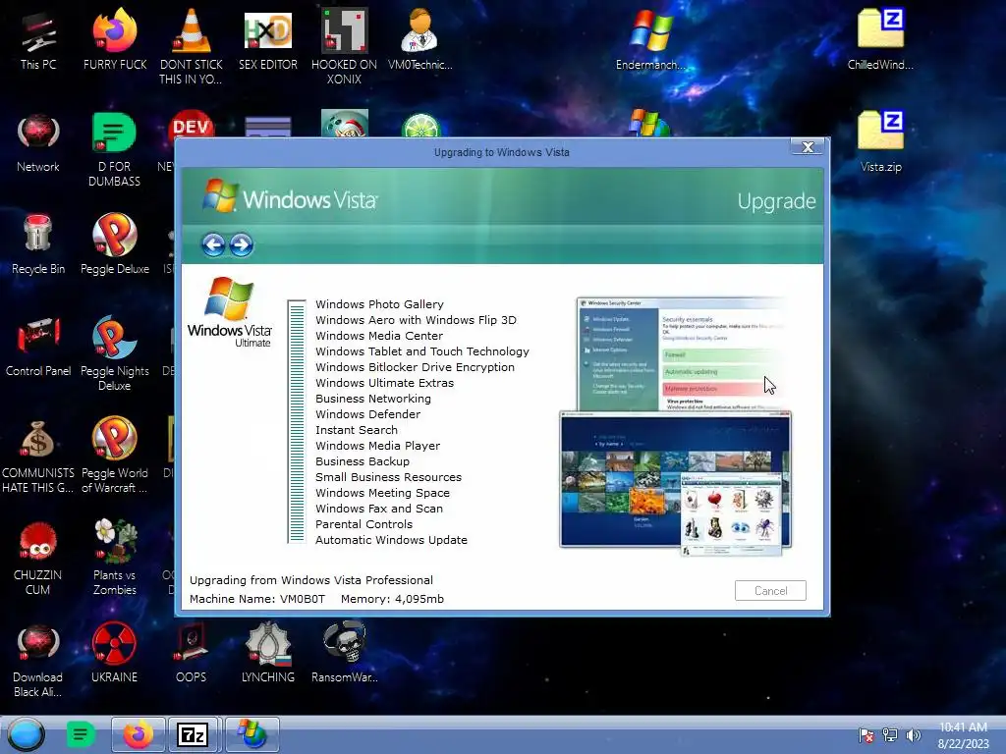Click the back arrow in the Upgrade window
The height and width of the screenshot is (754, 1006).
coord(213,244)
